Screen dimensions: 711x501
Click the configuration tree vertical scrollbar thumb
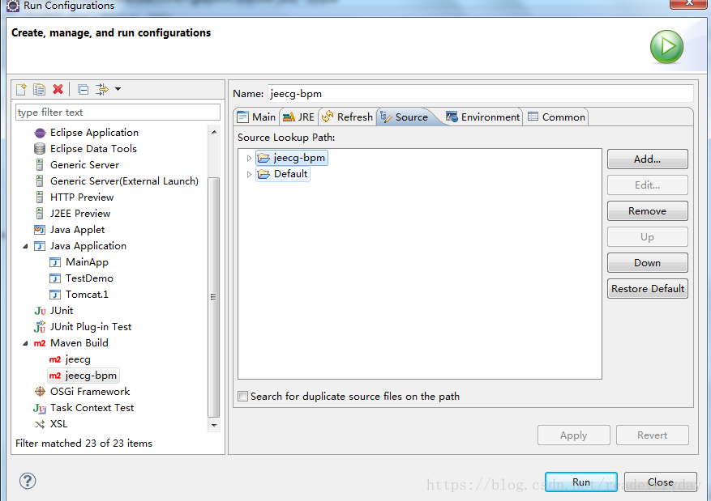[x=213, y=297]
